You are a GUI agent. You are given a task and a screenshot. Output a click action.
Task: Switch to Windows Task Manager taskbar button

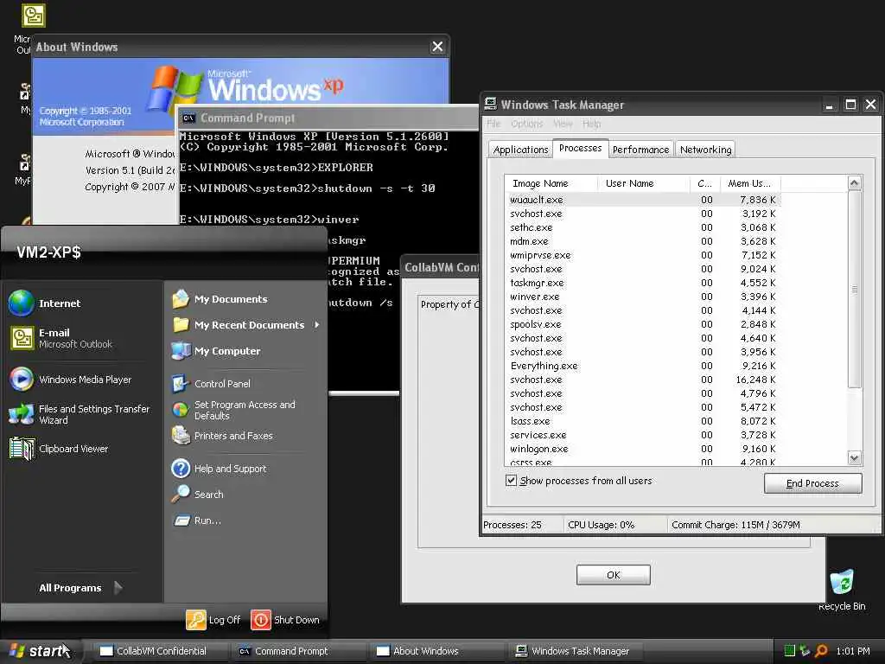click(576, 651)
